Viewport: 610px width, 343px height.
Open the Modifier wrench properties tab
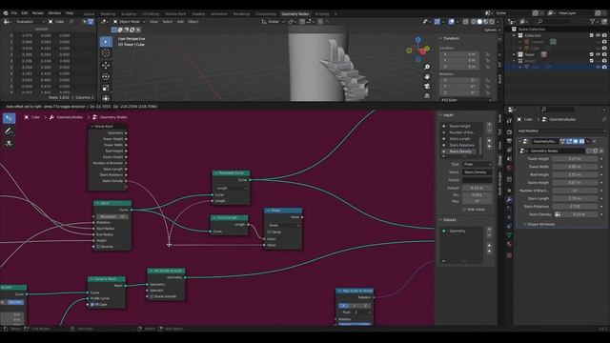(509, 199)
